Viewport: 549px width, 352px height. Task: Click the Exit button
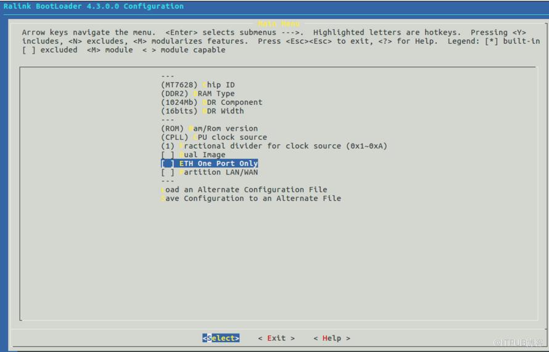coord(276,338)
